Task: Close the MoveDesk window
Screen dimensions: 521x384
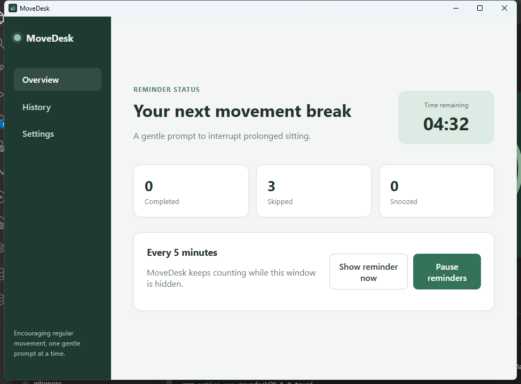Action: coord(504,8)
